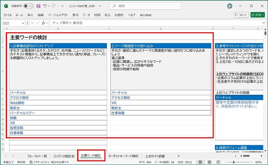Open the コンテンツ設計書 sheet tab
268x165 pixels.
[x=64, y=156]
